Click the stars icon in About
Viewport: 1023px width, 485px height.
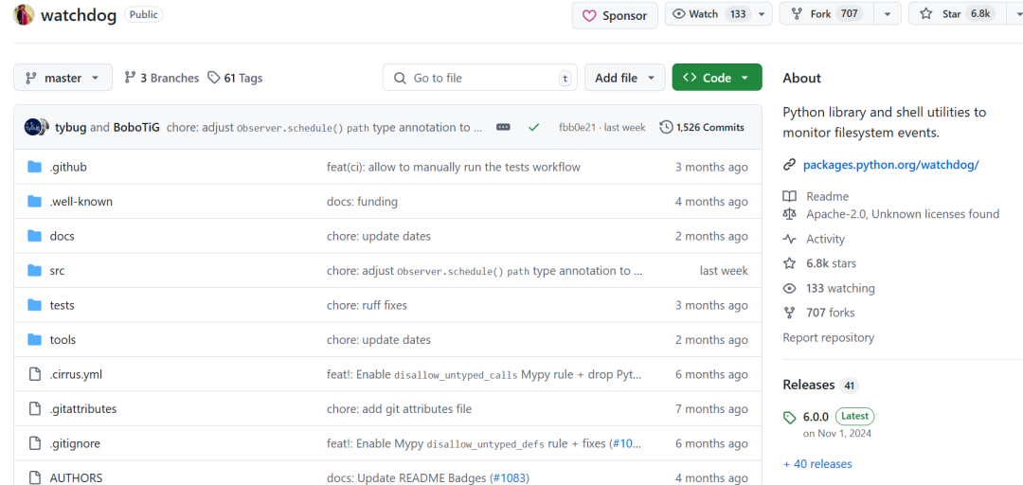[x=789, y=263]
